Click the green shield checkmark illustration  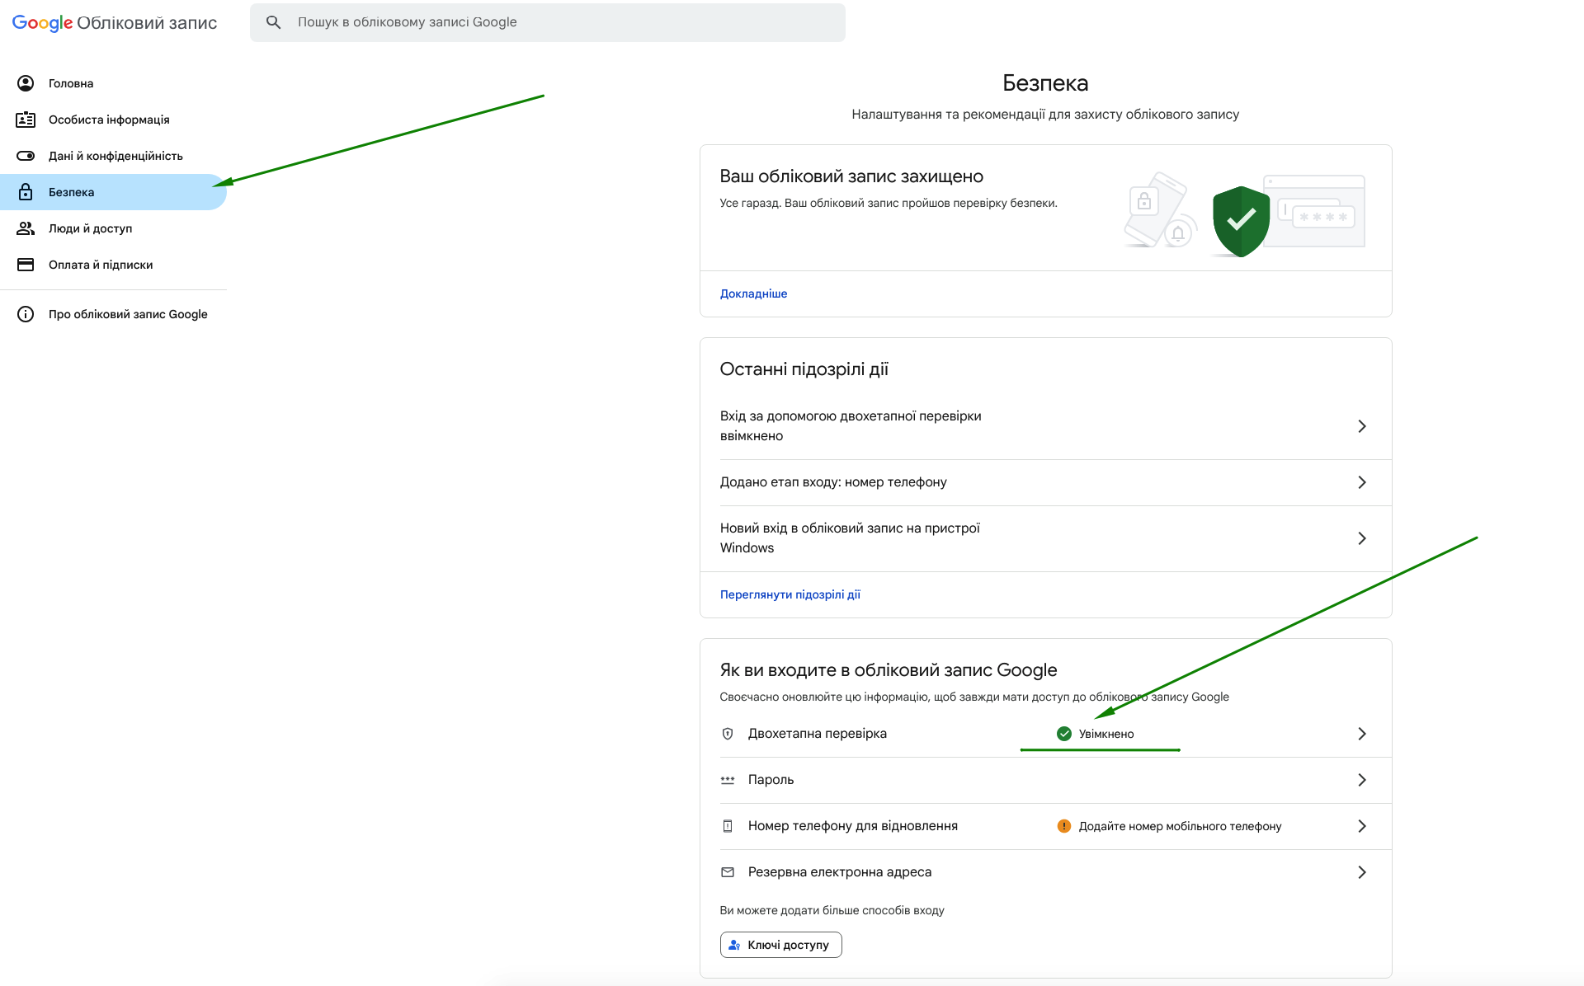(1241, 221)
